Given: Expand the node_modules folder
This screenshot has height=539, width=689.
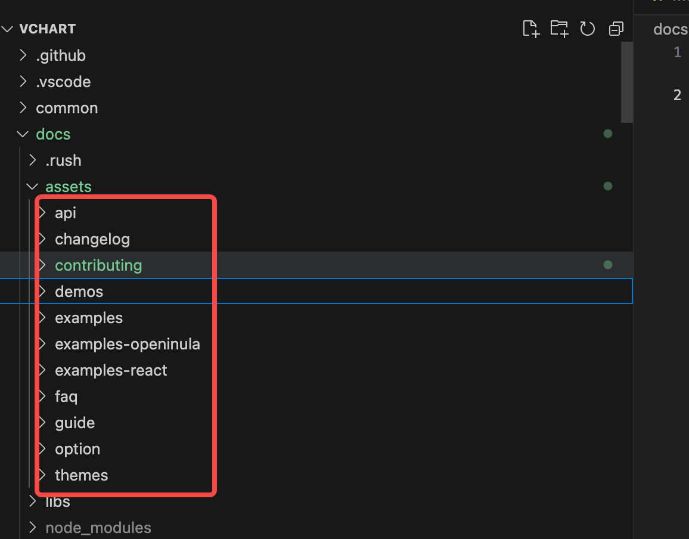Looking at the screenshot, I should [x=33, y=528].
